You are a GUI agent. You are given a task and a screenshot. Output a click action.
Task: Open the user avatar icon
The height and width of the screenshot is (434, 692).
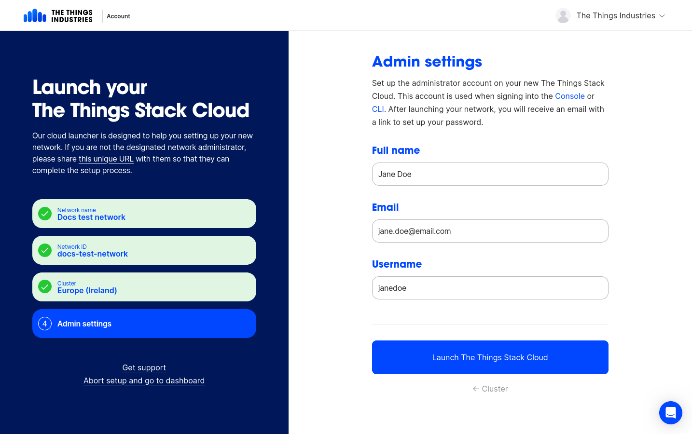[x=563, y=15]
